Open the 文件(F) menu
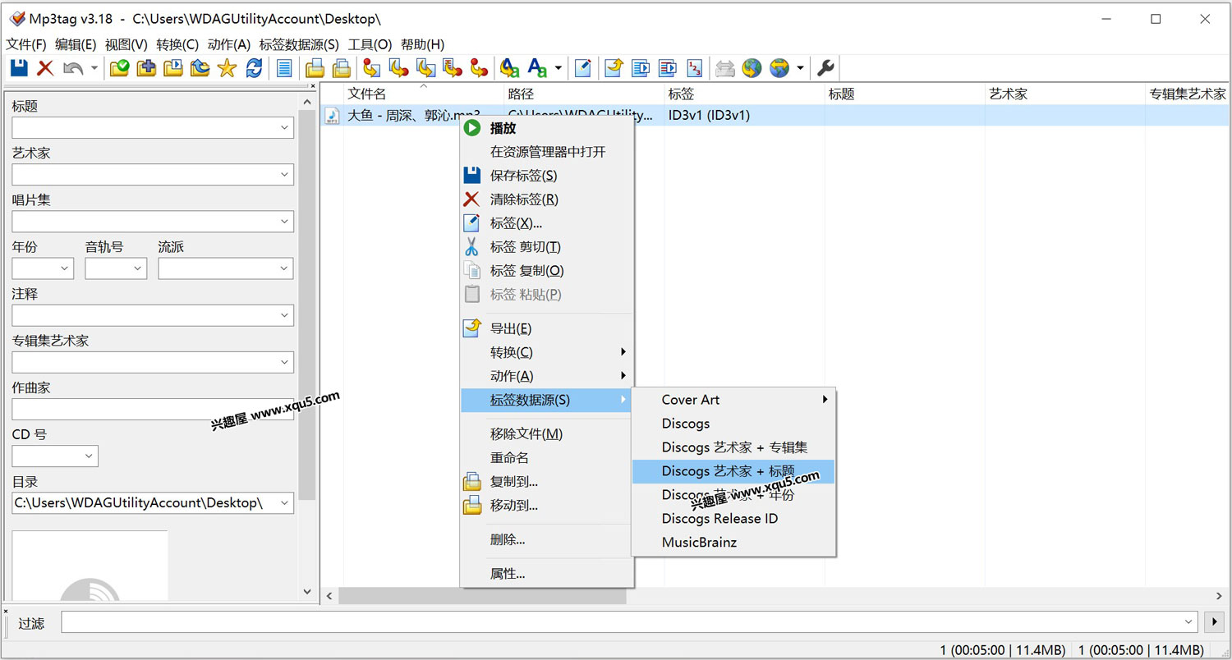 (x=26, y=44)
